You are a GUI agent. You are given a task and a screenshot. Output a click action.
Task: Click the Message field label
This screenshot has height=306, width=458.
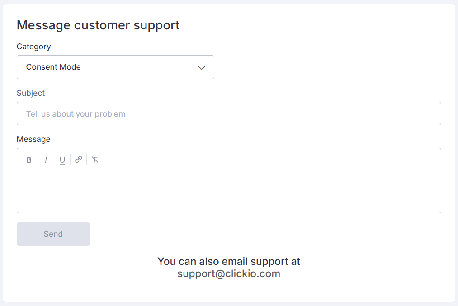click(33, 139)
